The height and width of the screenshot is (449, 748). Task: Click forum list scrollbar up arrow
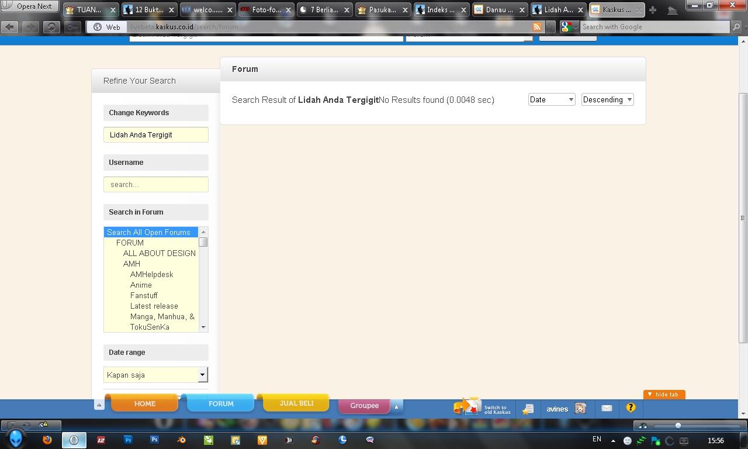coord(203,232)
